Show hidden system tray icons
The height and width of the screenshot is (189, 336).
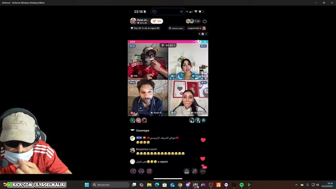click(x=296, y=185)
